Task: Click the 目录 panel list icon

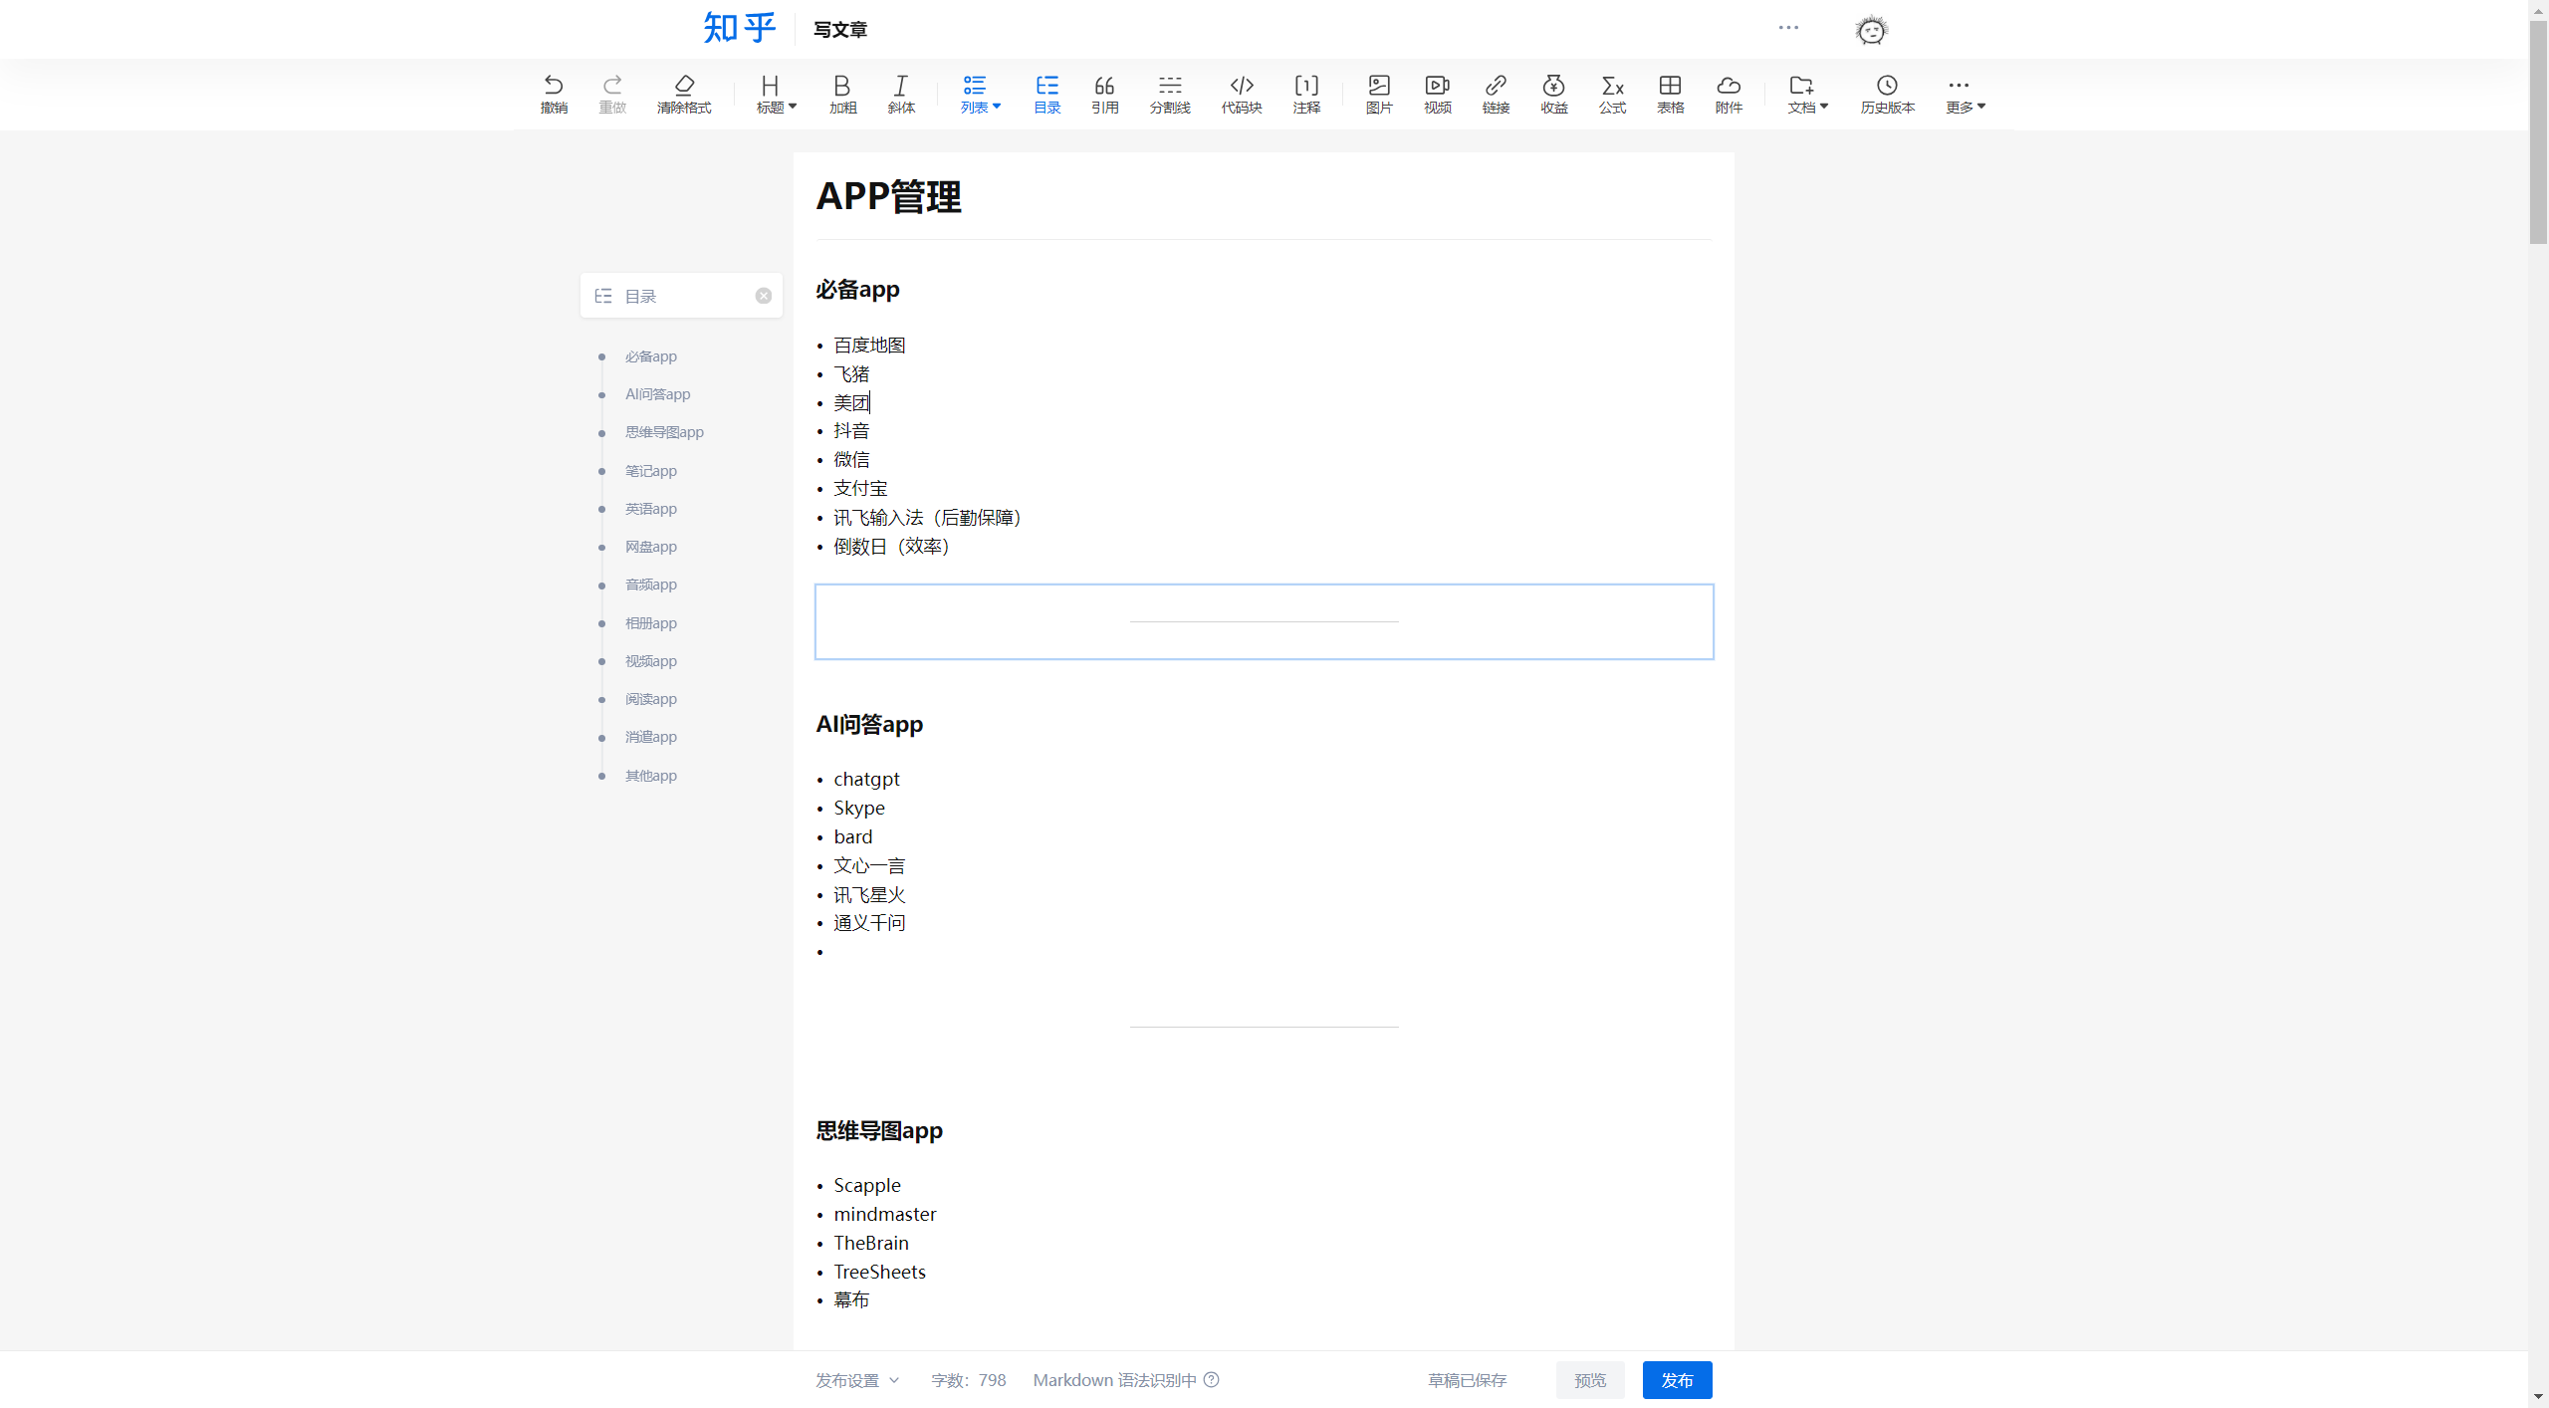Action: 603,296
